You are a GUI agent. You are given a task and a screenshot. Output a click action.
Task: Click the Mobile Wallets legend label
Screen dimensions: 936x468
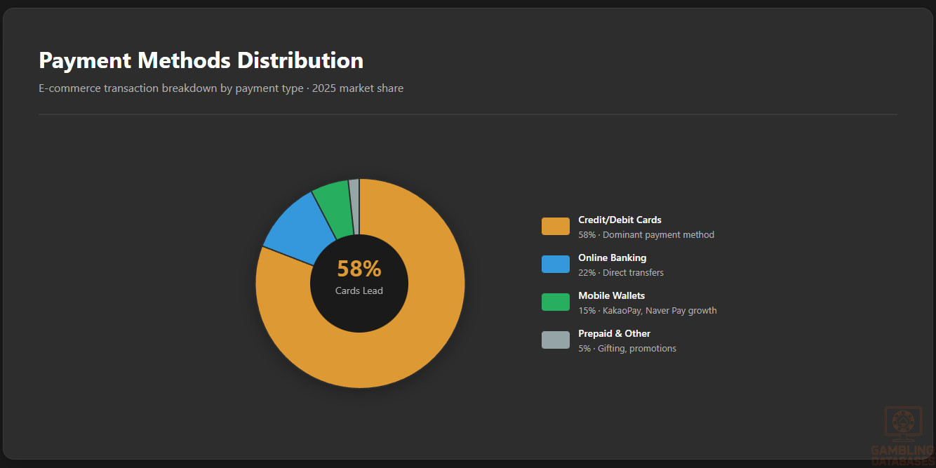click(611, 295)
